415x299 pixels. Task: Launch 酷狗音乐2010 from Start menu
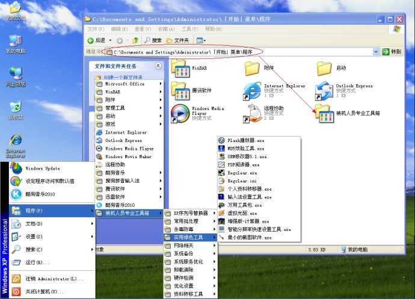coord(52,194)
